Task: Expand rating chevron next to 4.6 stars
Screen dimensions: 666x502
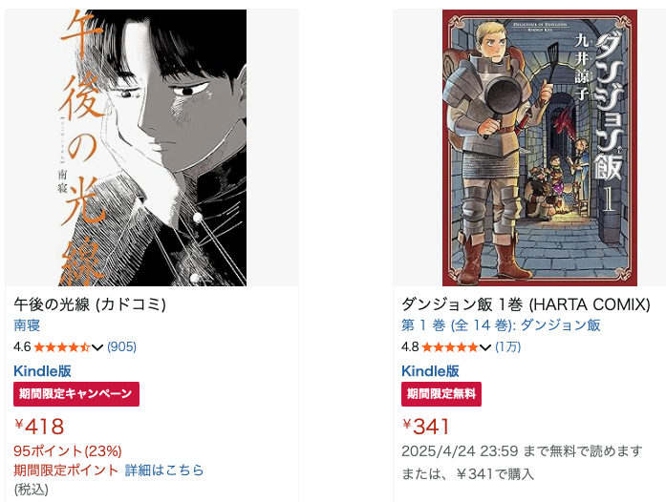Action: tap(97, 347)
